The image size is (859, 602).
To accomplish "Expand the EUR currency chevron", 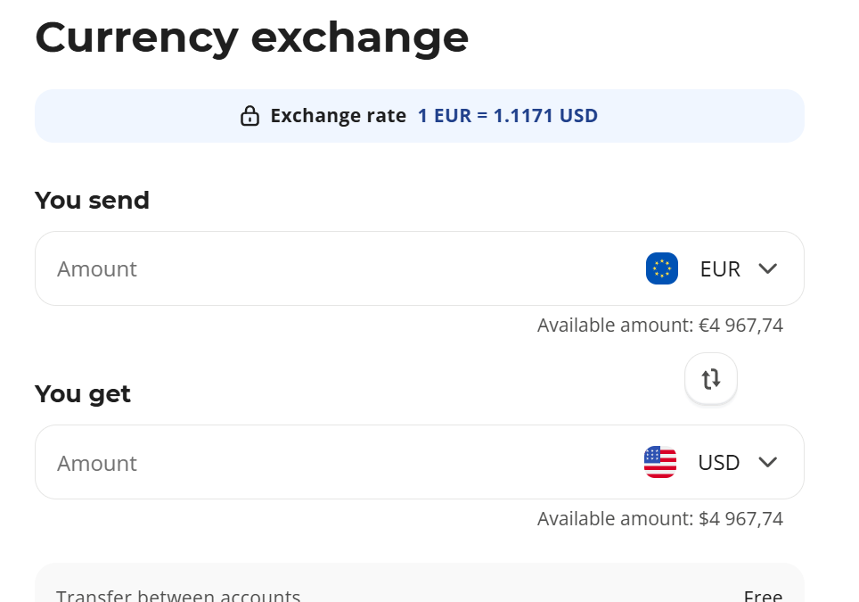I will click(767, 268).
